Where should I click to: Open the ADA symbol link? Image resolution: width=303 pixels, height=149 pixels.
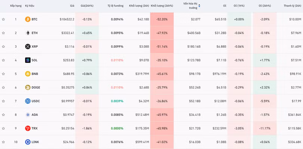pos(35,115)
